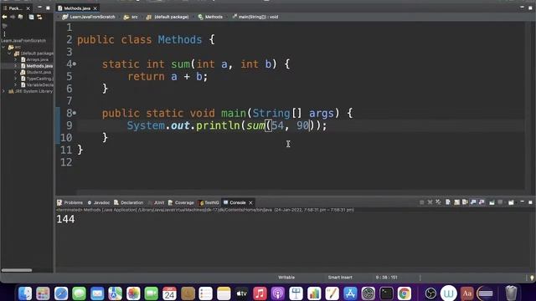Screen dimensions: 536x301
Task: Collapse the (default package) tree node
Action: click(9, 54)
